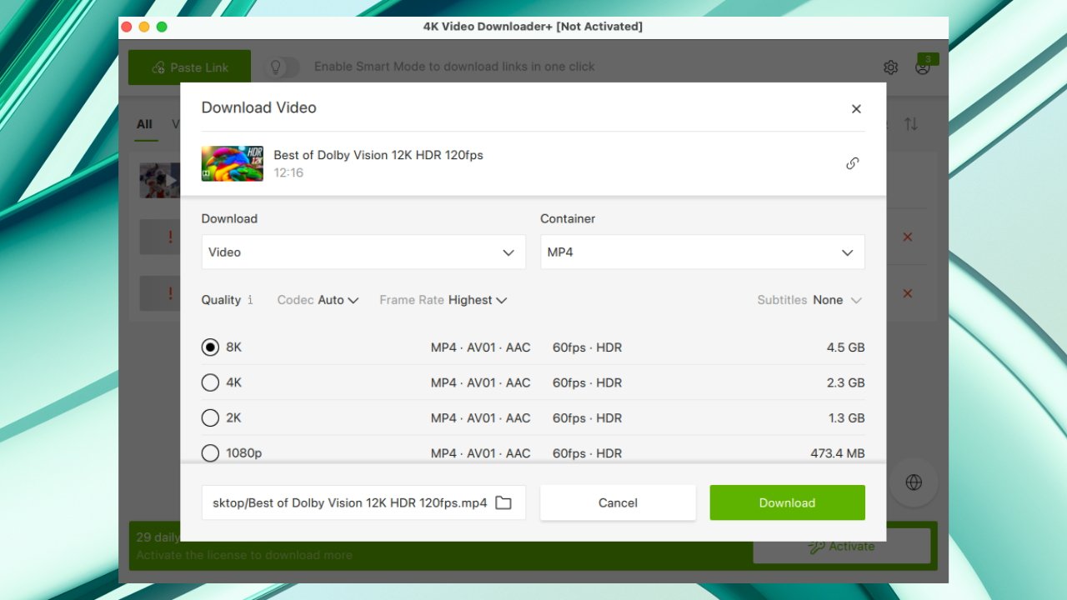Click the Activate license button

[x=841, y=547]
